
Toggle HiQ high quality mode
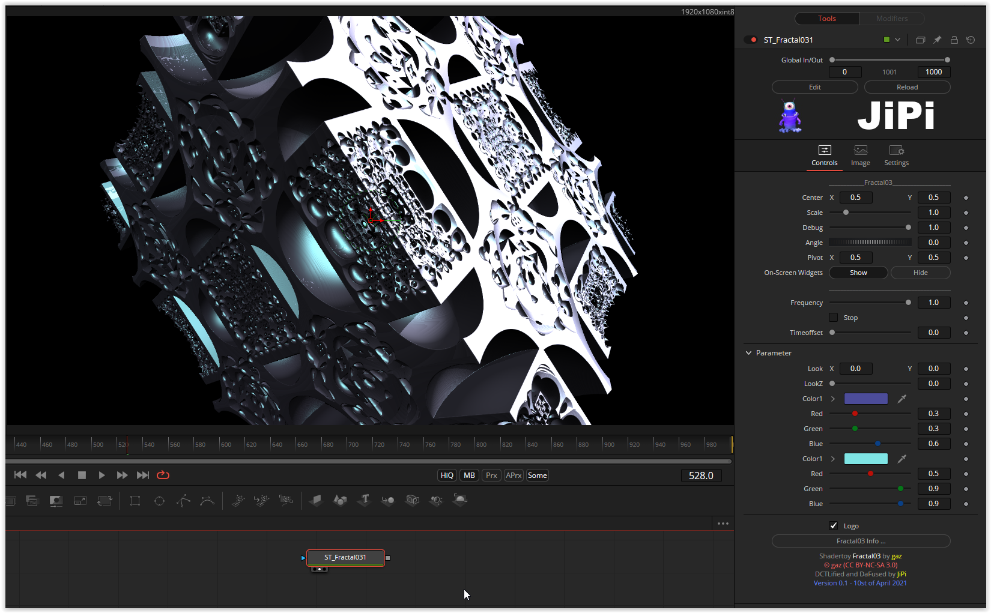[447, 476]
